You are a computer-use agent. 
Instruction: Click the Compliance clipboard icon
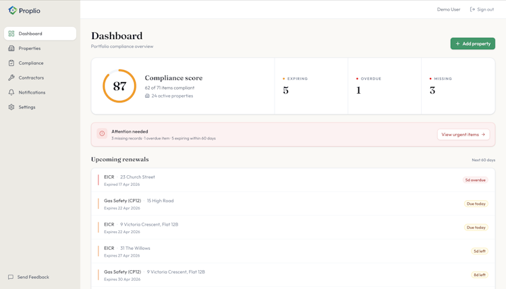pos(11,63)
